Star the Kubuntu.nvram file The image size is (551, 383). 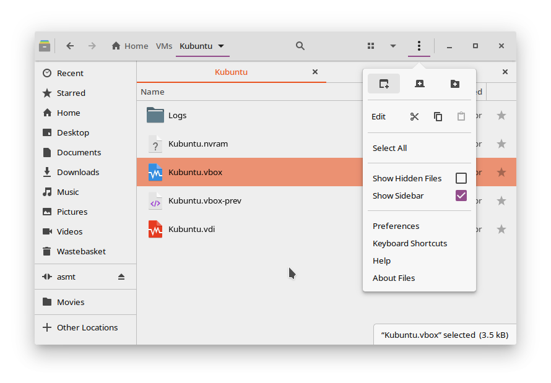pyautogui.click(x=501, y=144)
